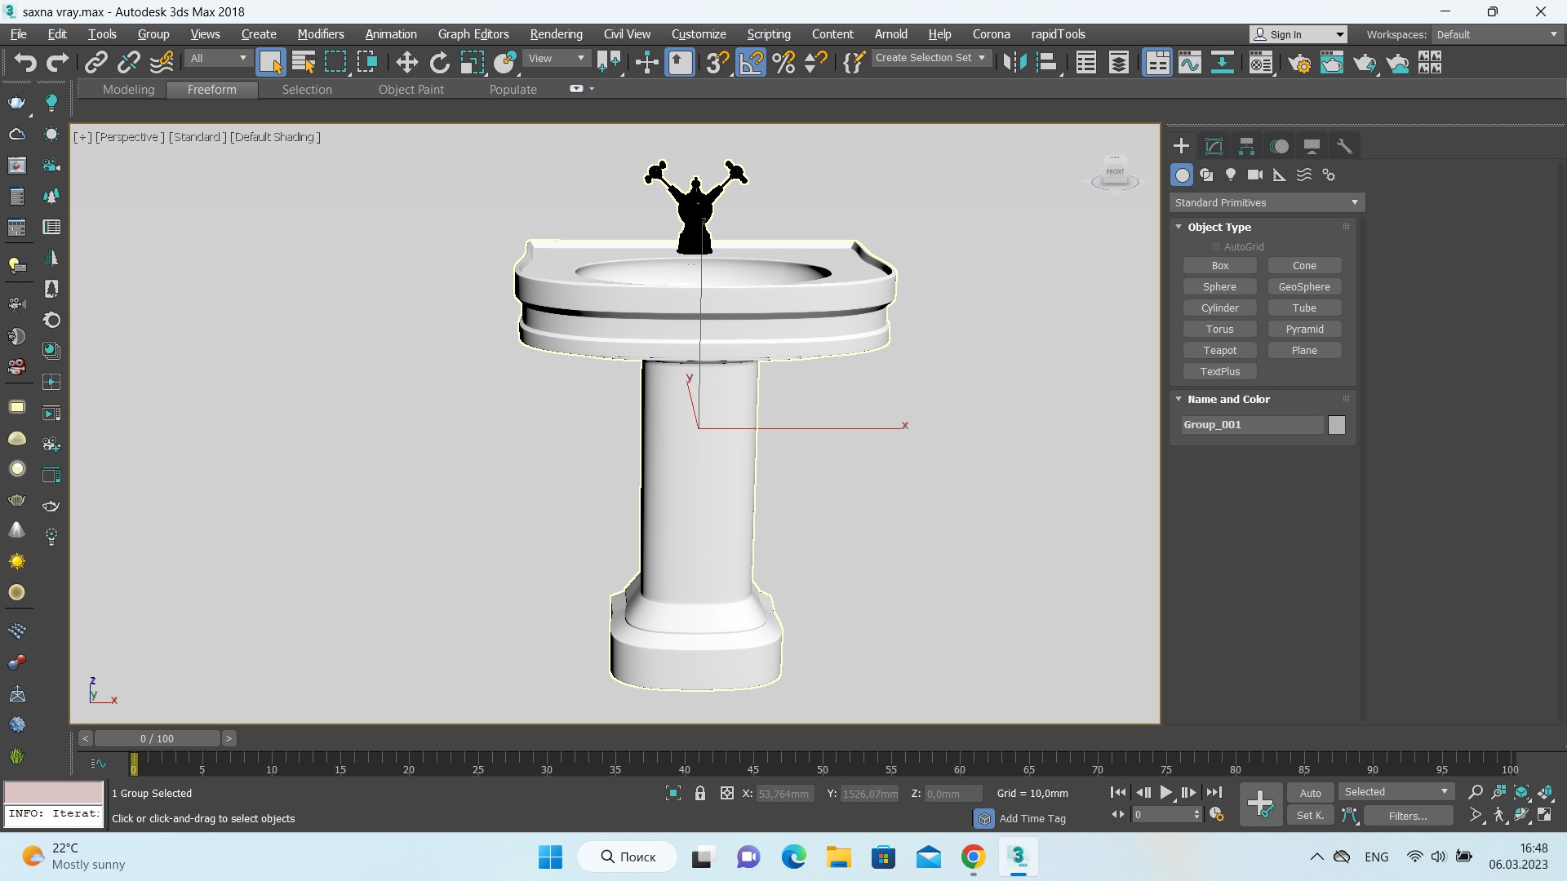Open the Rendering menu
This screenshot has height=881, width=1567.
556,34
